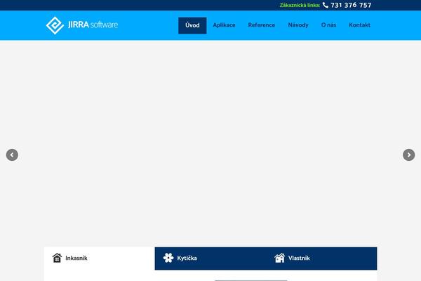Click the Kytička flower icon

(x=168, y=258)
